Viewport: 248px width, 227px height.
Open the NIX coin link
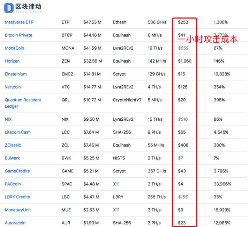[x=8, y=119]
